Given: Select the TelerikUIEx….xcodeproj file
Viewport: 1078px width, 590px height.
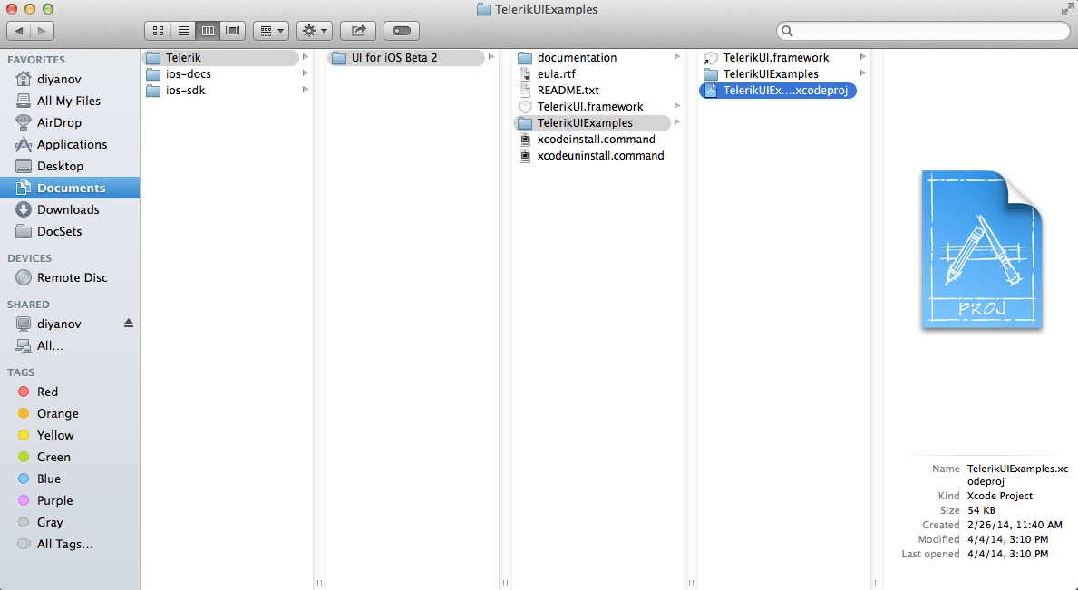Looking at the screenshot, I should [777, 90].
